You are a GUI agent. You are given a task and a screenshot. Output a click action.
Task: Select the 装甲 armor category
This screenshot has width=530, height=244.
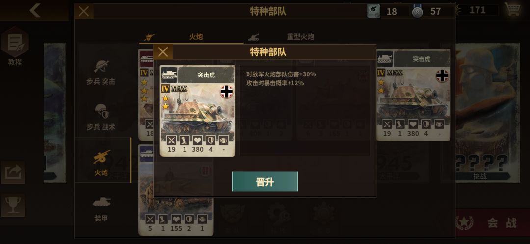pyautogui.click(x=101, y=209)
